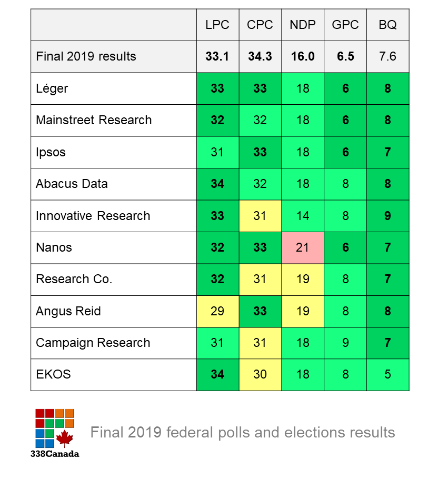
Task: Click the NDP column header
Action: point(303,25)
